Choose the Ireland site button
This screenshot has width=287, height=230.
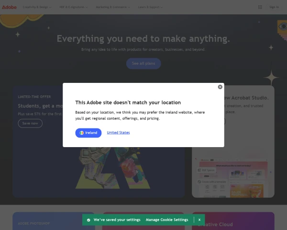[x=88, y=133]
